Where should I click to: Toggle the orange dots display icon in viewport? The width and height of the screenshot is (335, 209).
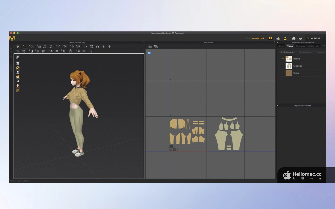click(x=18, y=68)
